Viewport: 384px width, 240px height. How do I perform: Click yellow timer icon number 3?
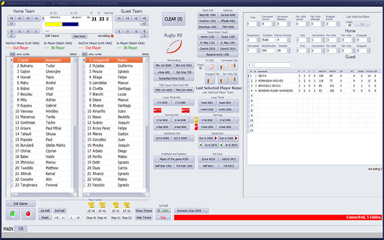(116, 205)
